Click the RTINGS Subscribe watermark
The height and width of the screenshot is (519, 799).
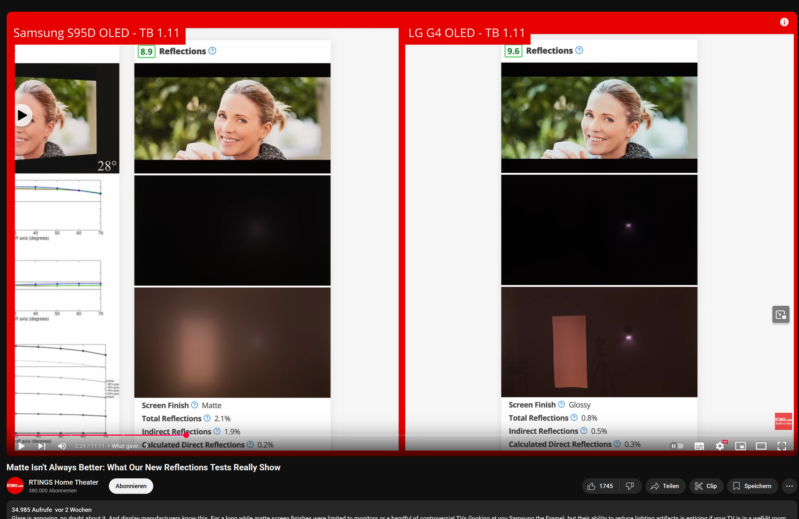pos(783,421)
